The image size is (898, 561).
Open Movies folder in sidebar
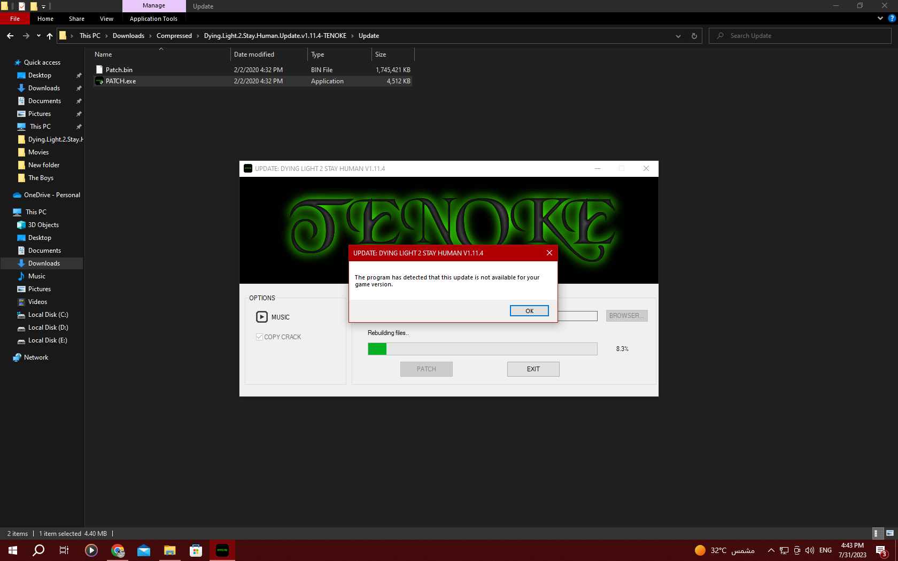[38, 152]
